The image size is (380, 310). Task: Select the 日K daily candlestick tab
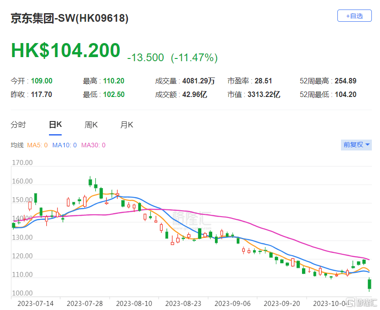click(55, 125)
